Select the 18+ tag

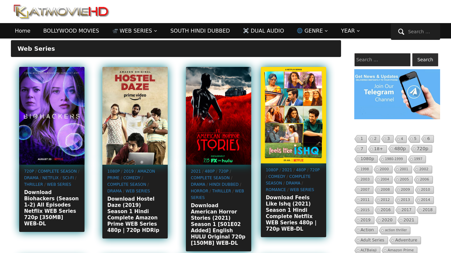click(x=377, y=149)
